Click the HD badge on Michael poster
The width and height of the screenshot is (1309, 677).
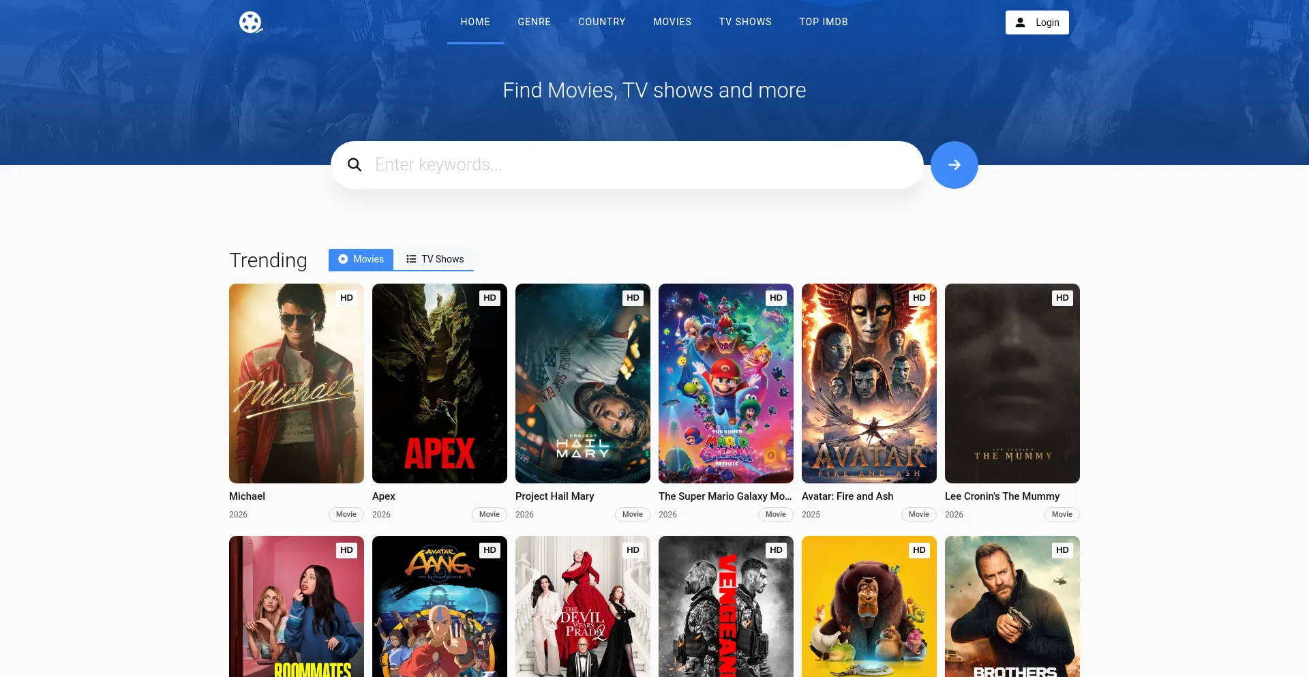click(346, 298)
